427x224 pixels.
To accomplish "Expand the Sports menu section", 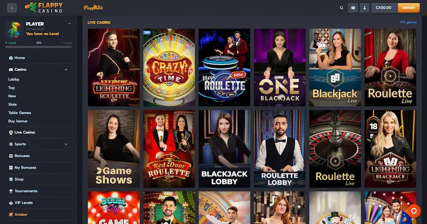I will 66,144.
